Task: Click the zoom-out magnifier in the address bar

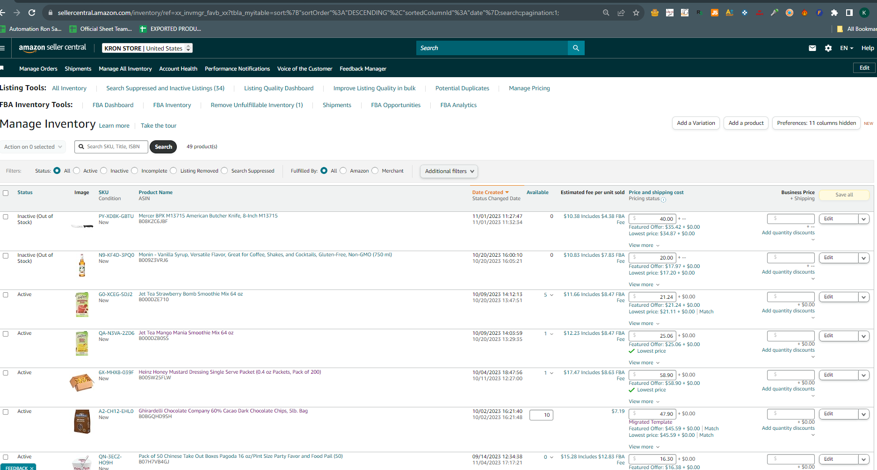Action: point(606,13)
